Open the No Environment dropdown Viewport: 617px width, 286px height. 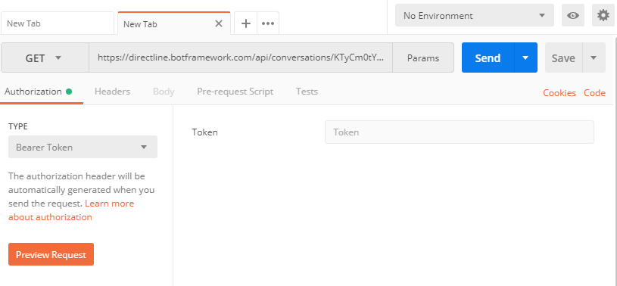(475, 15)
